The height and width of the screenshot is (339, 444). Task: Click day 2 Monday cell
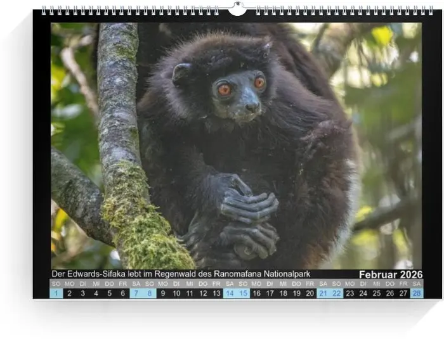pos(69,293)
